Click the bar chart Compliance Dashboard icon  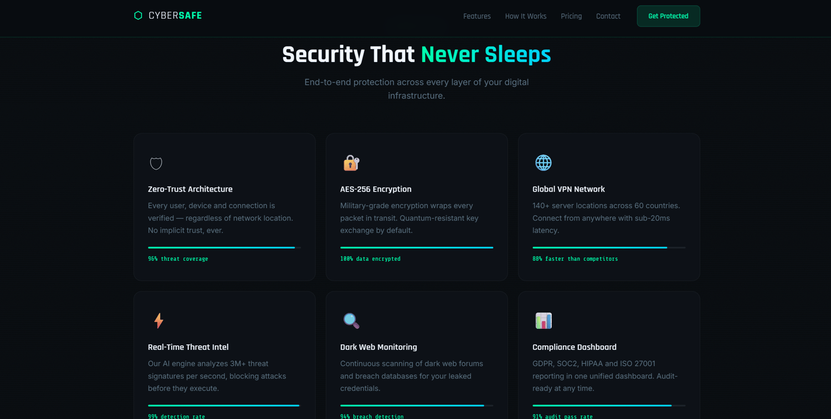pos(543,320)
